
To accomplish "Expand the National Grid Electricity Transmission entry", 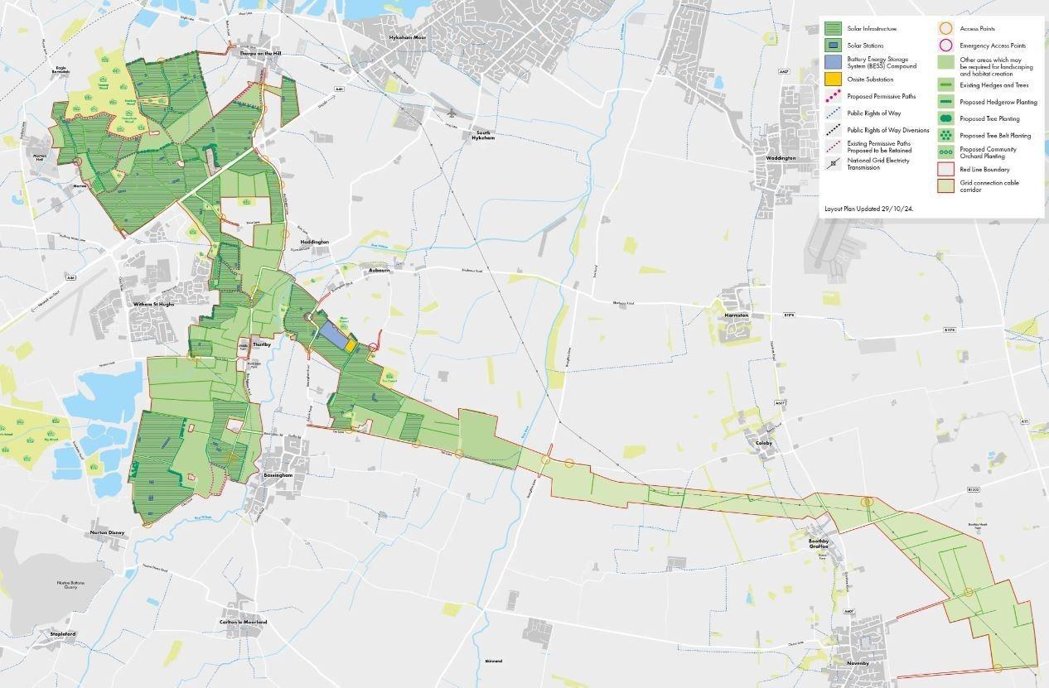I will [x=833, y=163].
